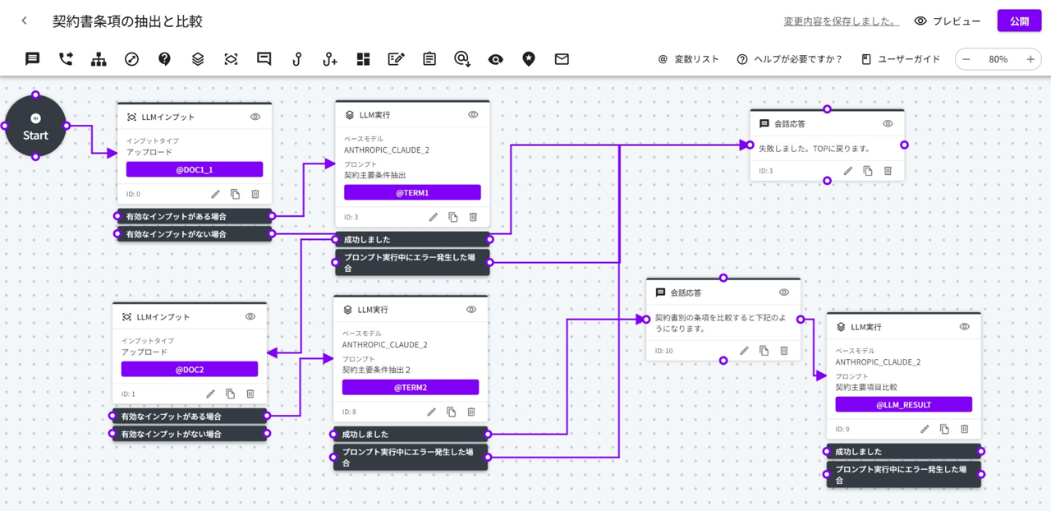Viewport: 1051px width, 511px height.
Task: Select the question mark bubble icon
Action: pyautogui.click(x=164, y=59)
